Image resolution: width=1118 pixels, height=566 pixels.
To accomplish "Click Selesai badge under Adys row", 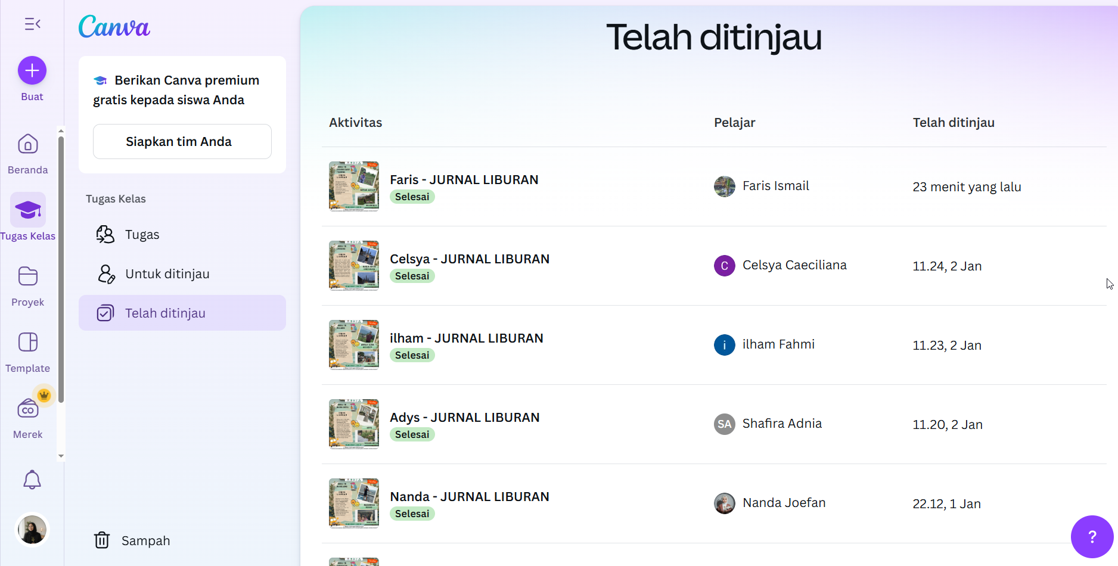I will coord(412,435).
